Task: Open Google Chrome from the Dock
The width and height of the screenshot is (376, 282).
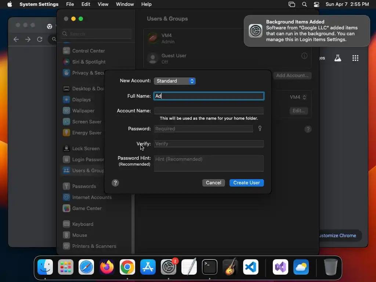Action: 127,267
